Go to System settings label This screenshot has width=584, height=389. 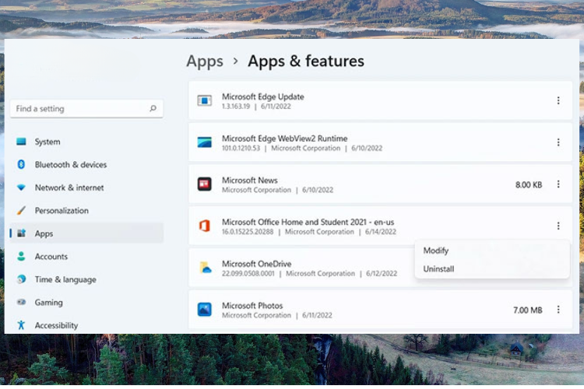pyautogui.click(x=47, y=142)
